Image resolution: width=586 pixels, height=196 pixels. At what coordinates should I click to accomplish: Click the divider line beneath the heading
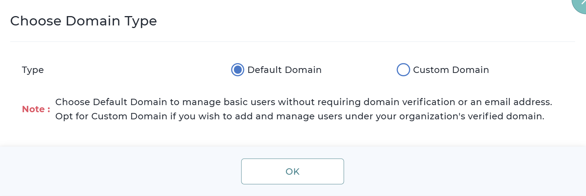pos(292,42)
